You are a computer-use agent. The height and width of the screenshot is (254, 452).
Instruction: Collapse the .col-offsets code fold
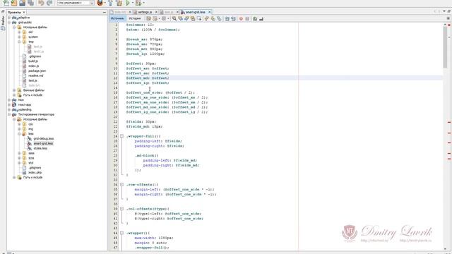[121, 209]
